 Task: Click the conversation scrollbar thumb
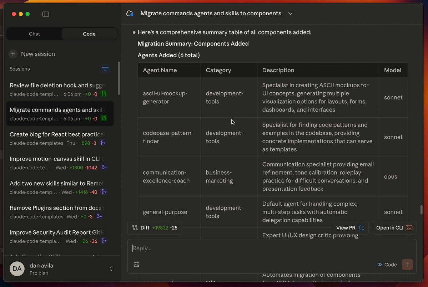pyautogui.click(x=421, y=210)
